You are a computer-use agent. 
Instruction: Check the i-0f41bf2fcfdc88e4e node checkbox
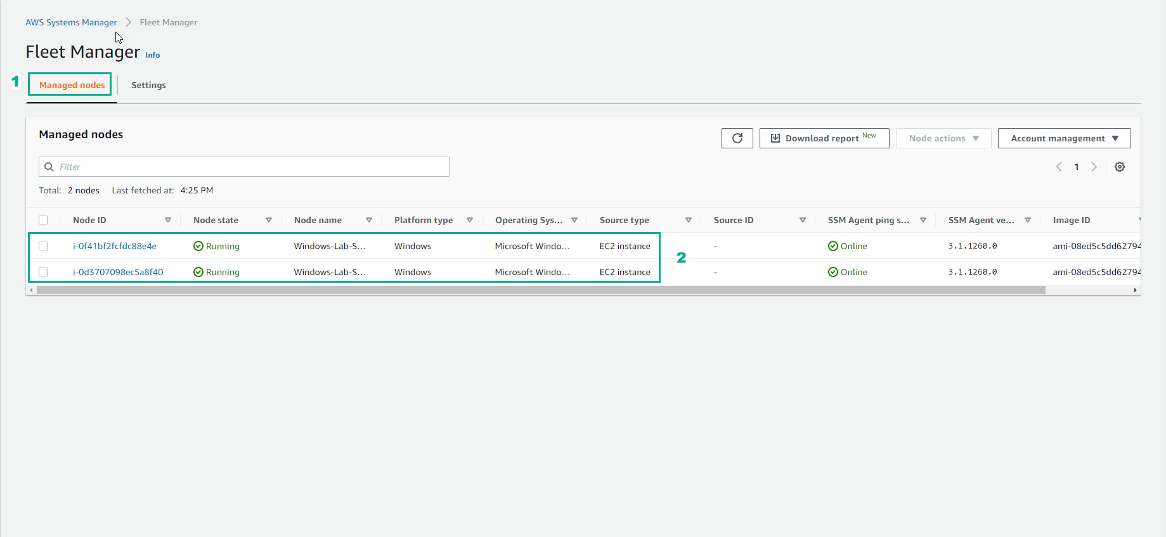coord(43,246)
